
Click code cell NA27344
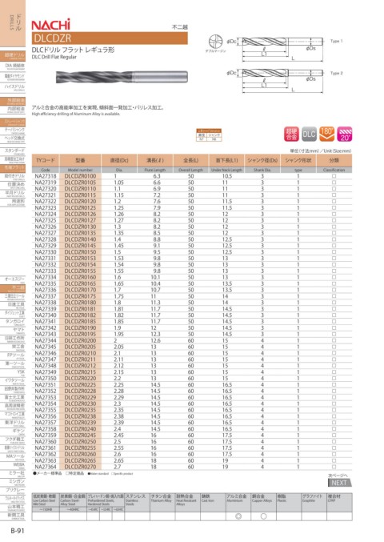click(x=46, y=340)
